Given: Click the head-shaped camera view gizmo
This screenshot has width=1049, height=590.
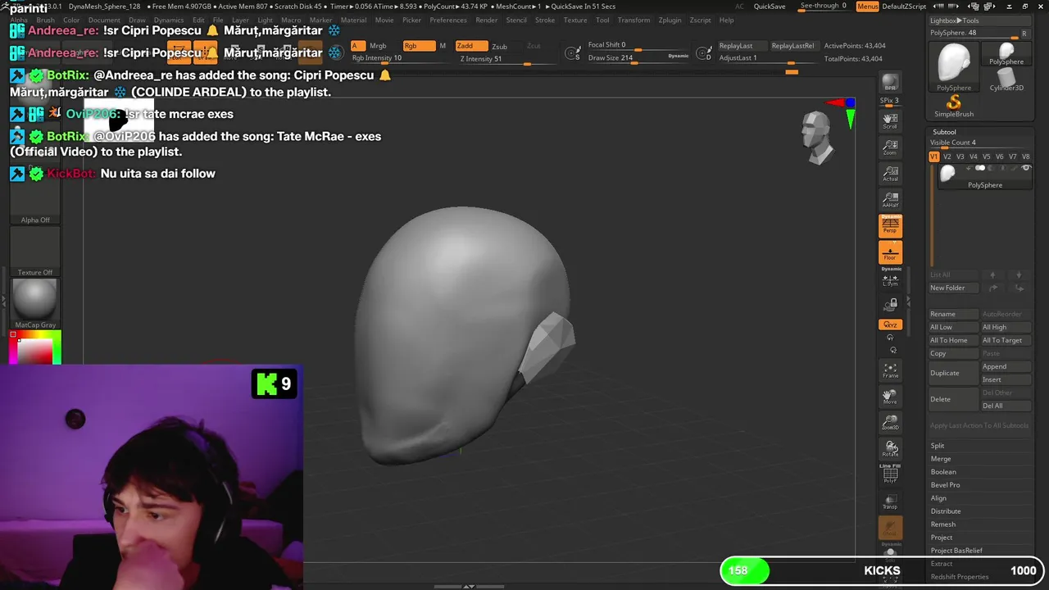Looking at the screenshot, I should [x=817, y=136].
